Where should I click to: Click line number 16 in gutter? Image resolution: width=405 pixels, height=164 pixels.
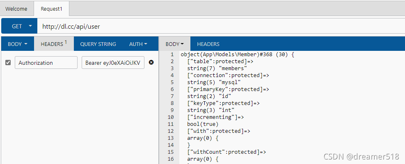pyautogui.click(x=170, y=159)
